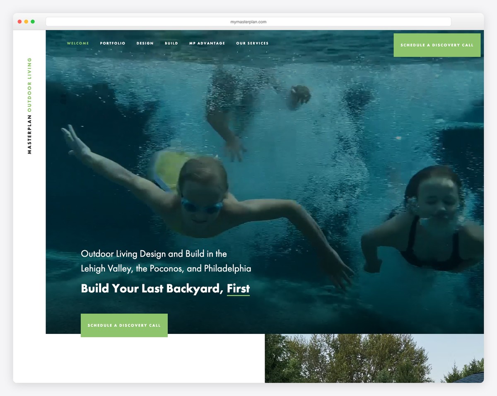The image size is (497, 396).
Task: Minimize the window using yellow button
Action: tap(26, 22)
